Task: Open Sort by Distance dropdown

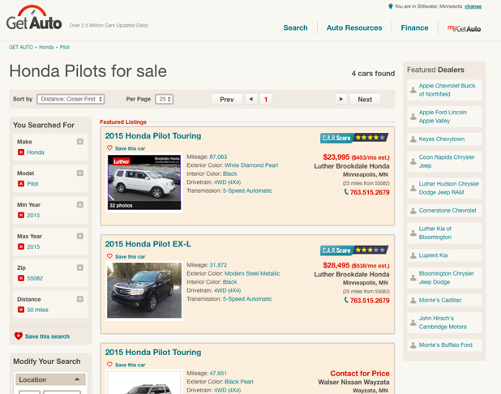Action: (71, 99)
